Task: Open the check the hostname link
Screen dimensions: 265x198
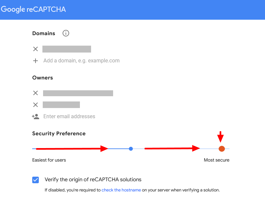Action: tap(121, 190)
